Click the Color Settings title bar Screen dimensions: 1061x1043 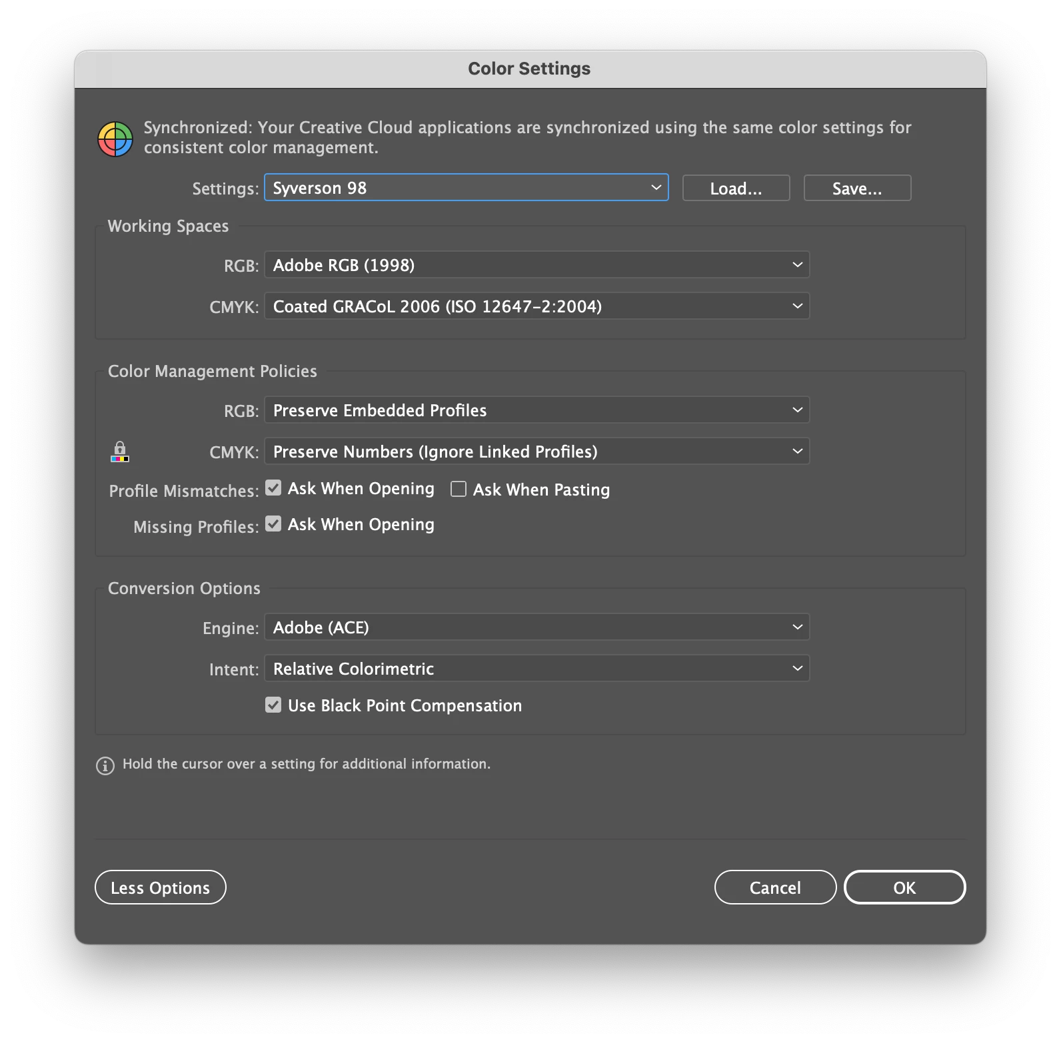click(530, 69)
